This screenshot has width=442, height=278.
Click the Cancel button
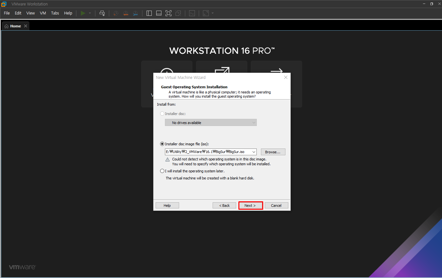pyautogui.click(x=276, y=206)
